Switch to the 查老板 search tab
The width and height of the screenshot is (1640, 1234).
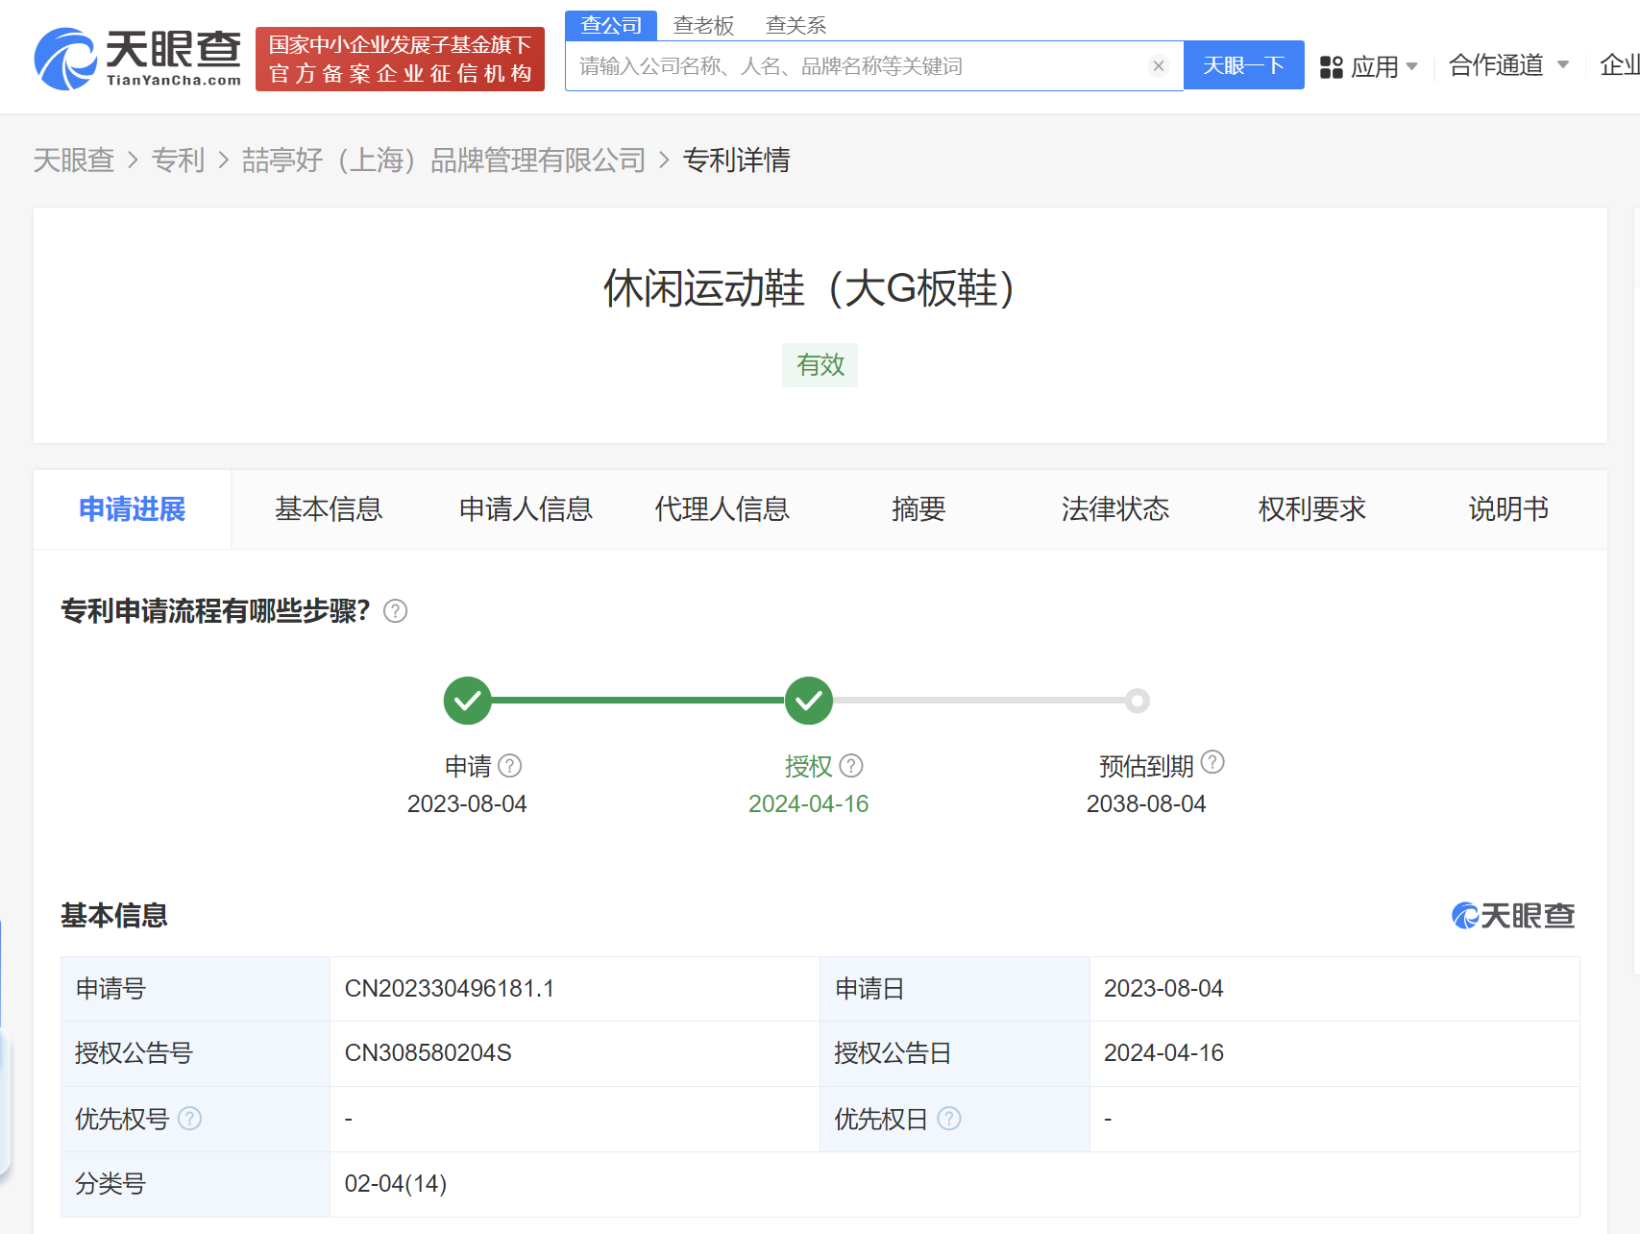point(703,25)
